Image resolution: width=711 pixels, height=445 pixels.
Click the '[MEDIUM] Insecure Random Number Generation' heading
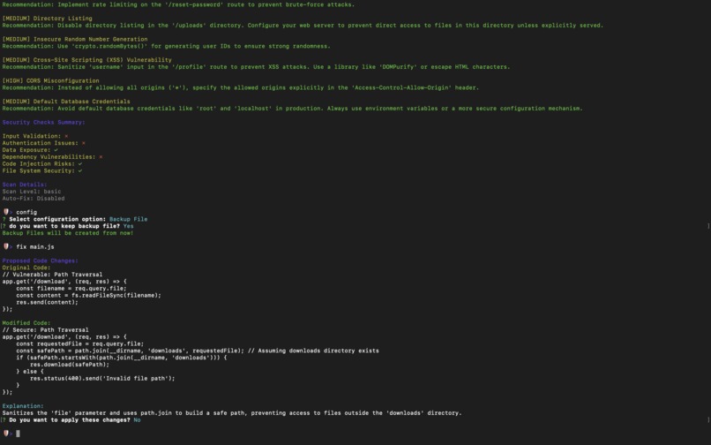[x=75, y=40]
